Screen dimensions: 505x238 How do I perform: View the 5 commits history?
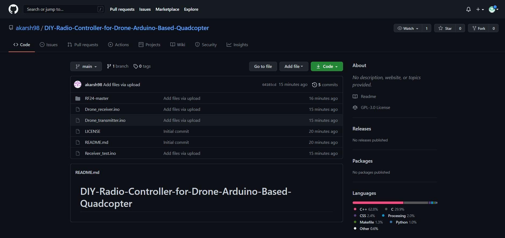(325, 85)
